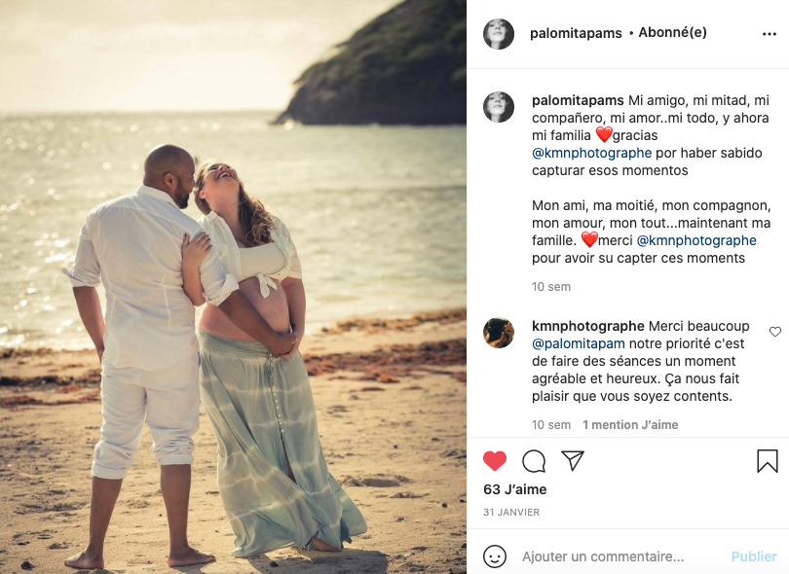Share post via paper plane icon

click(x=573, y=460)
